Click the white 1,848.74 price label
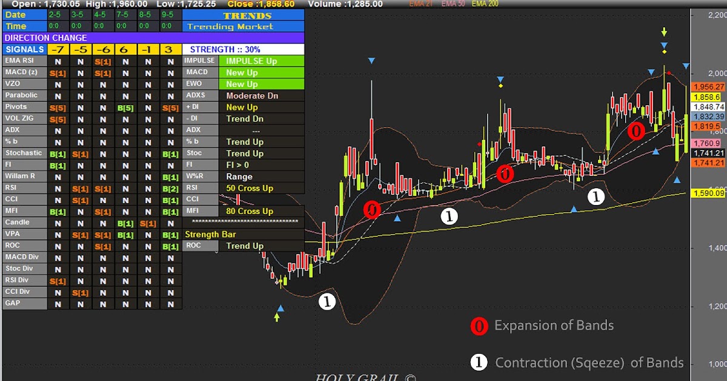This screenshot has height=381, width=727. pyautogui.click(x=708, y=106)
